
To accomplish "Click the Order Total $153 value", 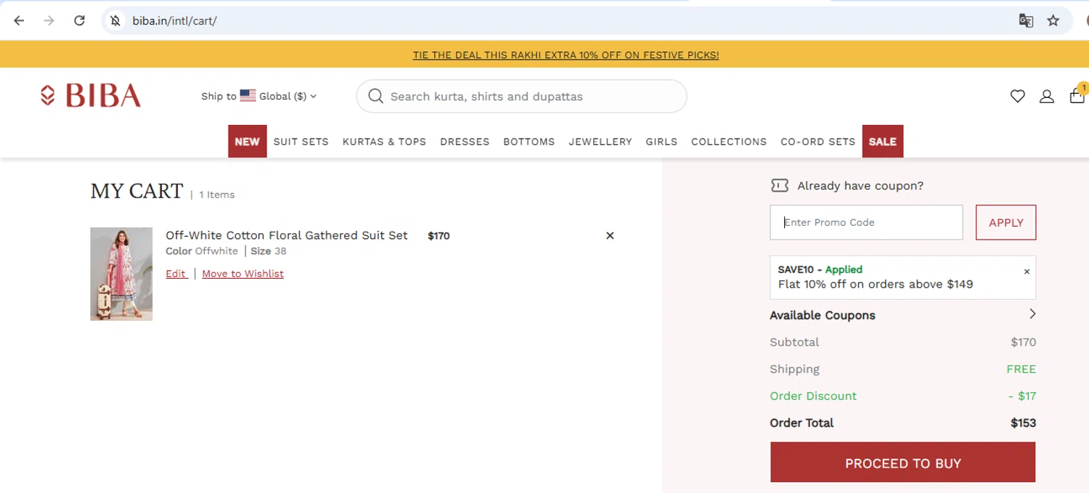I will click(x=1023, y=423).
